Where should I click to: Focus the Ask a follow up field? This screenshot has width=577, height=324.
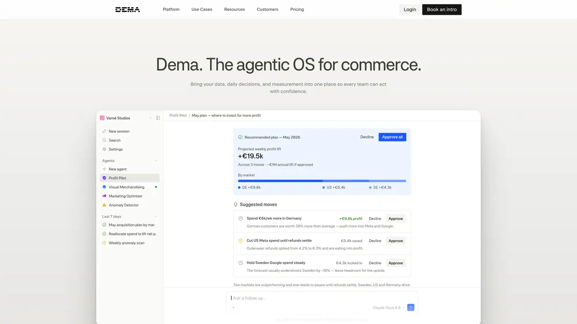[x=322, y=298]
